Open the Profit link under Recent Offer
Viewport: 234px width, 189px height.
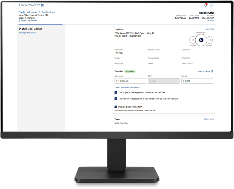211,21
